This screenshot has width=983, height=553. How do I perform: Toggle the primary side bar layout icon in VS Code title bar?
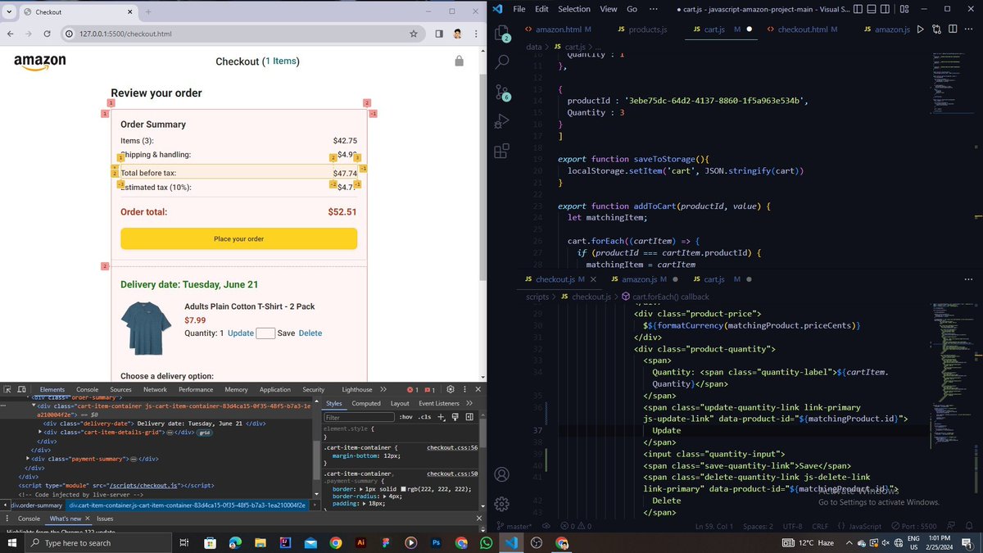[x=858, y=9]
